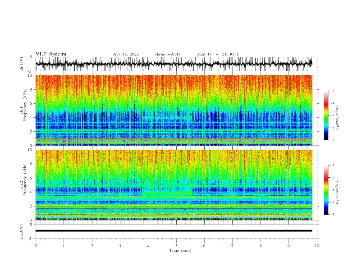The image size is (357, 276).
Task: Click the ch.2 frequency tick '8'
Action: click(x=31, y=164)
